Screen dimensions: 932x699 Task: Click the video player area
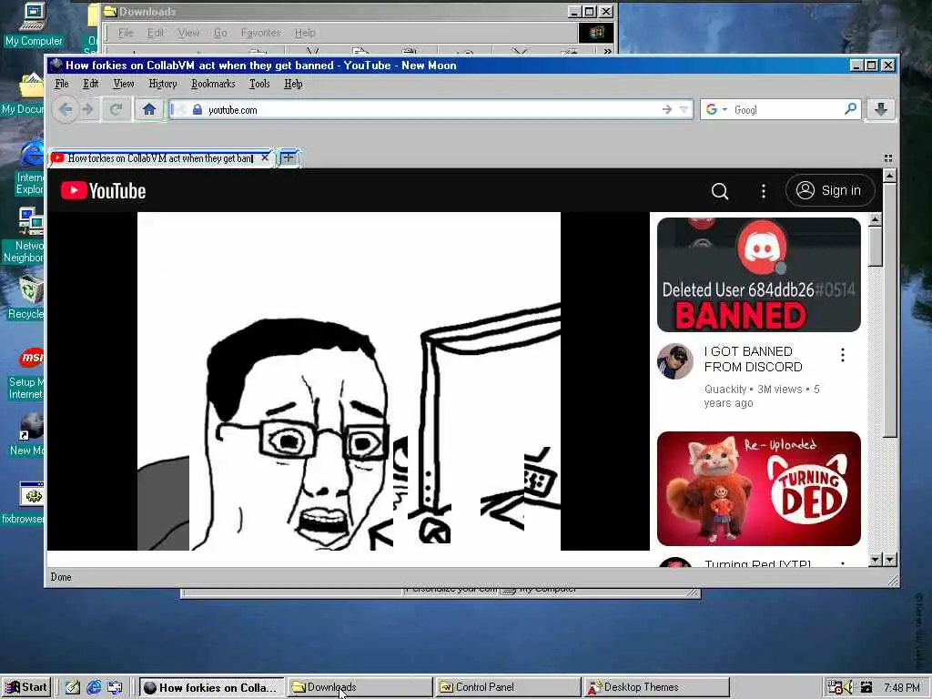click(349, 381)
